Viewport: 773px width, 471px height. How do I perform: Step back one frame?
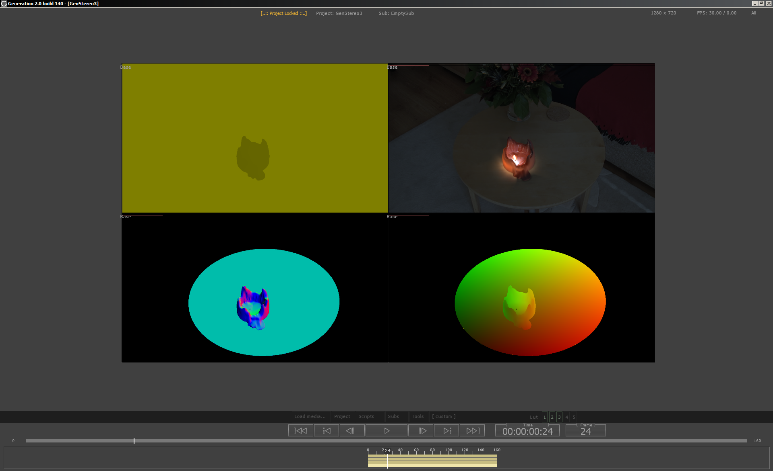352,431
